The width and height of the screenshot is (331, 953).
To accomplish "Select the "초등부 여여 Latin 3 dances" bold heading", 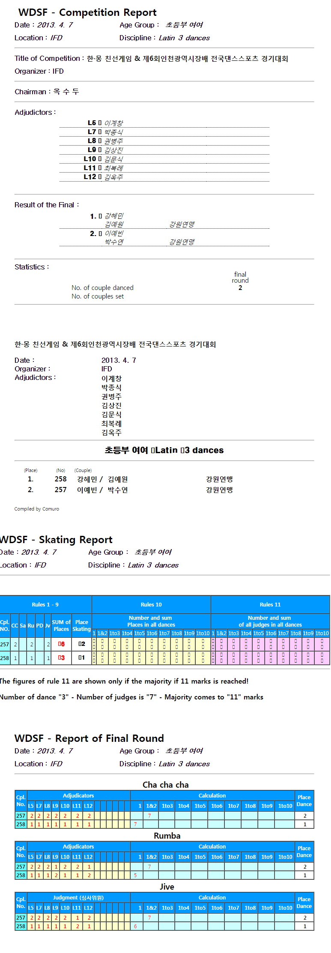I will (164, 450).
